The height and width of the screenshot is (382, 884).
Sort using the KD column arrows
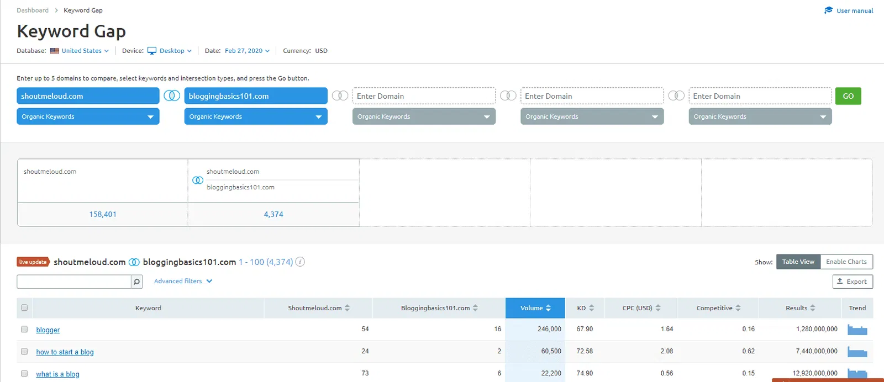[592, 308]
